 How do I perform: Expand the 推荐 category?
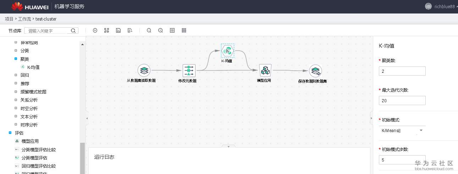tap(16, 83)
